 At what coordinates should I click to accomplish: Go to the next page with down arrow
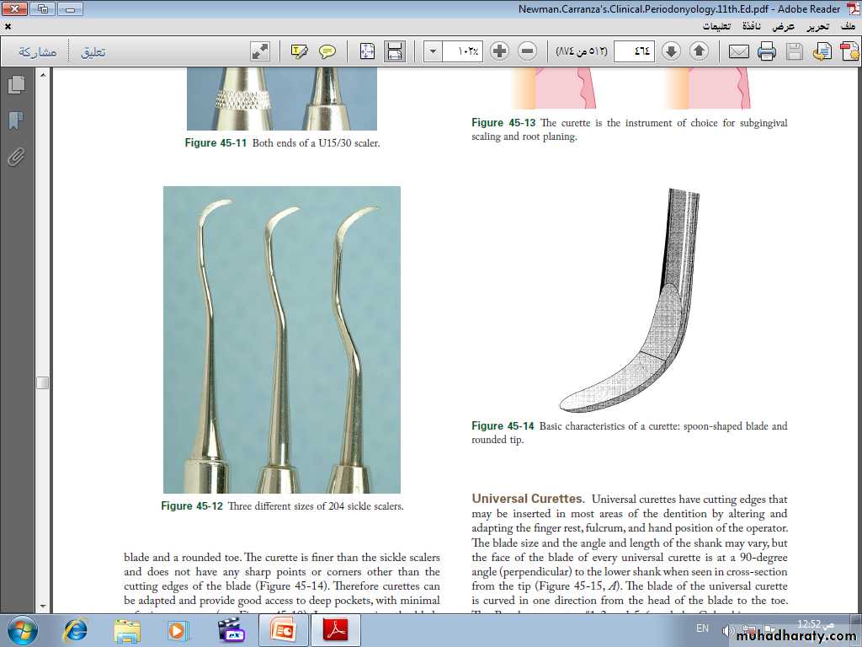click(671, 51)
